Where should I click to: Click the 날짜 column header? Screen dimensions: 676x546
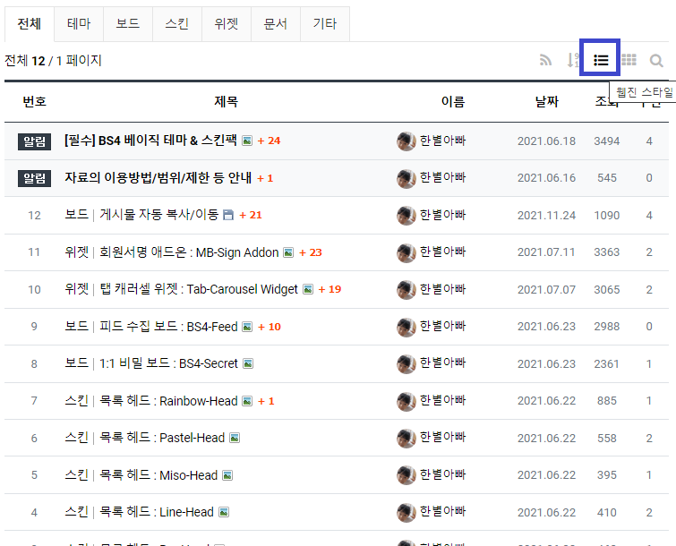[546, 102]
